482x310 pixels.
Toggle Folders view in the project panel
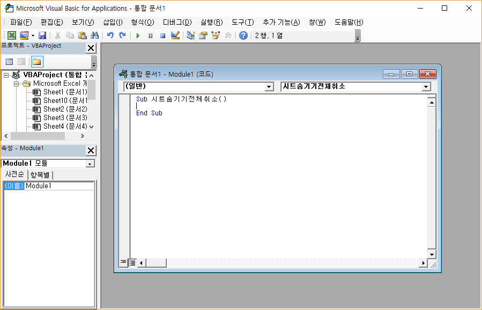point(37,62)
